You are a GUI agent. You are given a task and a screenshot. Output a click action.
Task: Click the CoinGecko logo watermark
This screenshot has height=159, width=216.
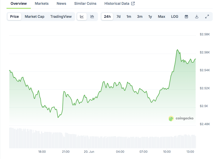(181, 118)
